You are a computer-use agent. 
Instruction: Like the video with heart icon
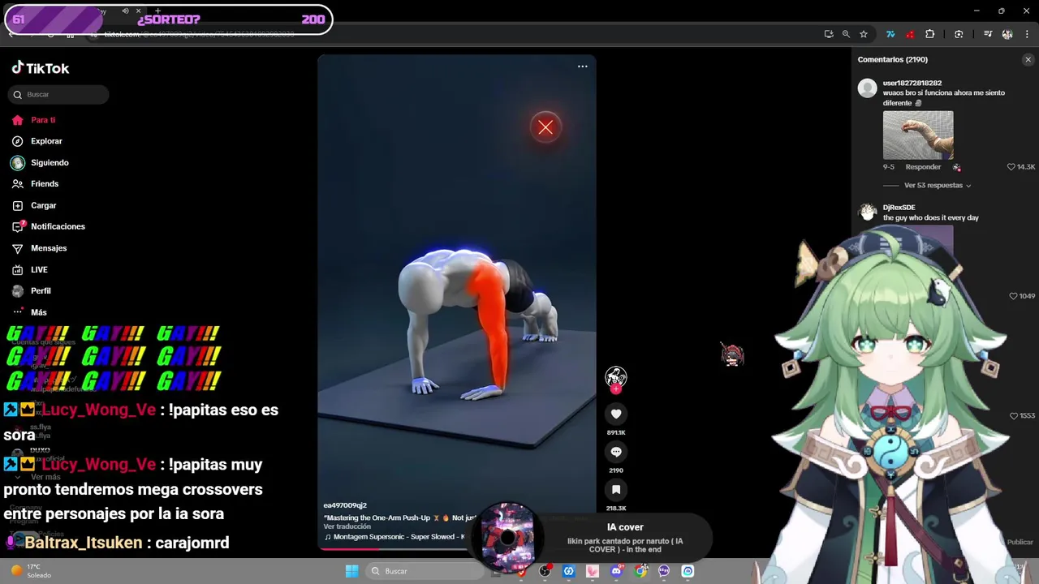616,414
